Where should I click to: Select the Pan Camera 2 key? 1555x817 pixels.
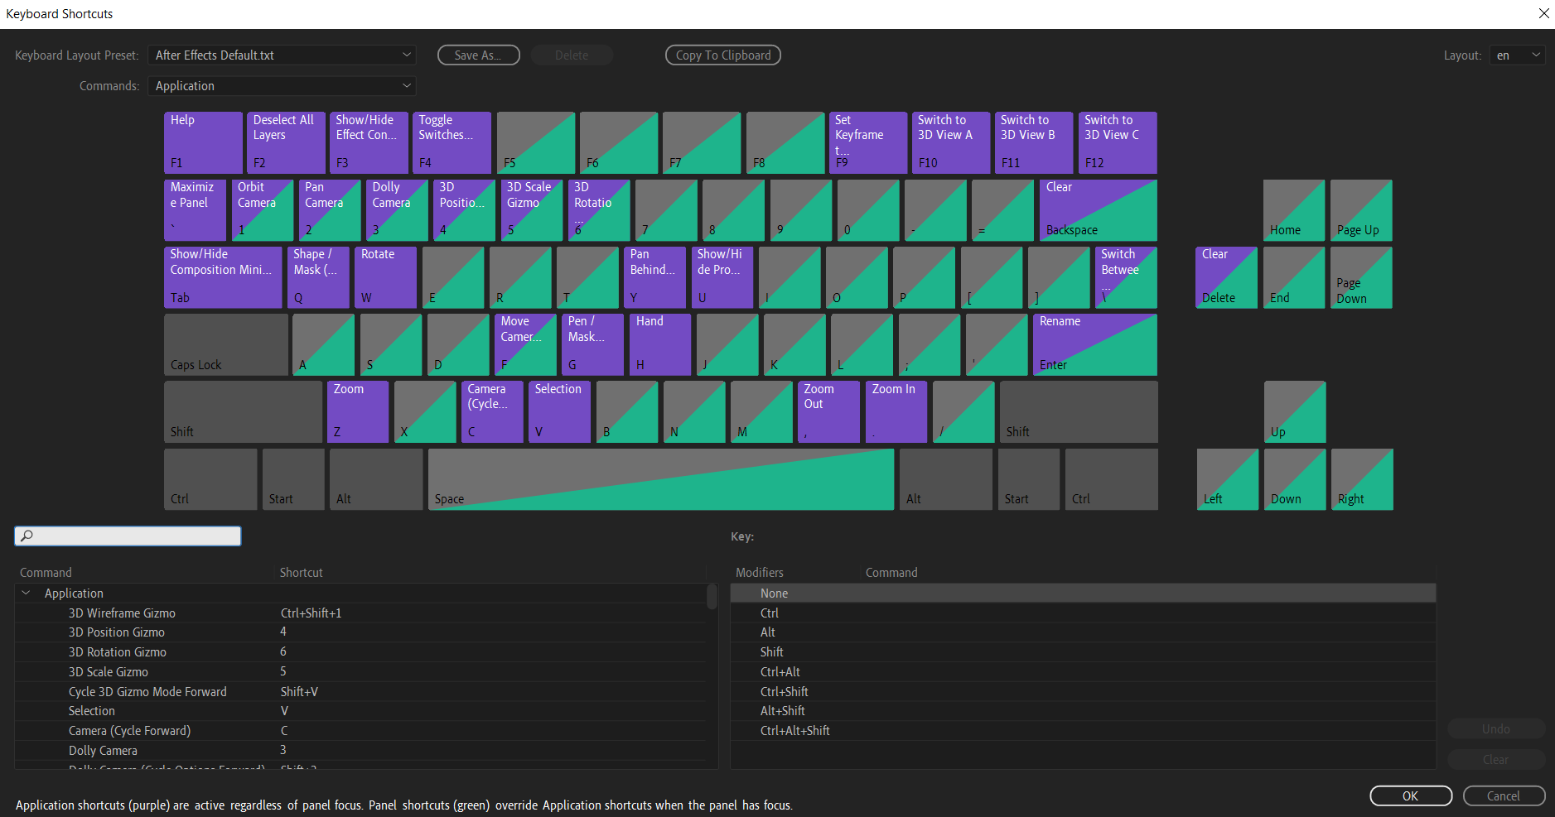[x=330, y=210]
